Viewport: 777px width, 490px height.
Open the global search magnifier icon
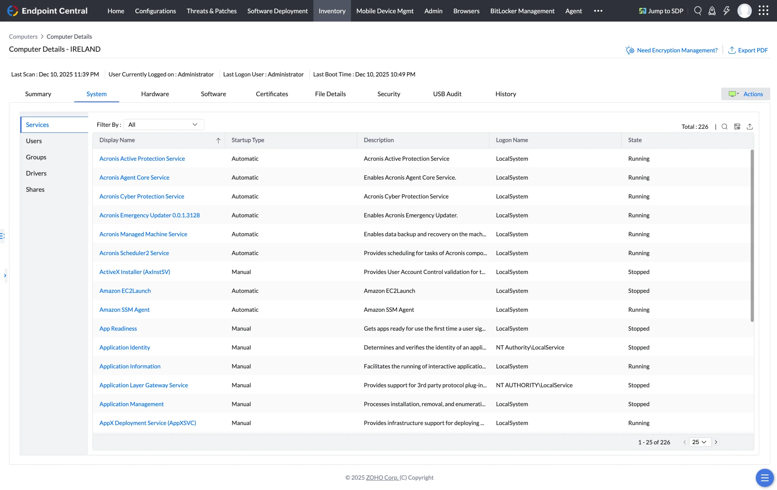tap(697, 11)
